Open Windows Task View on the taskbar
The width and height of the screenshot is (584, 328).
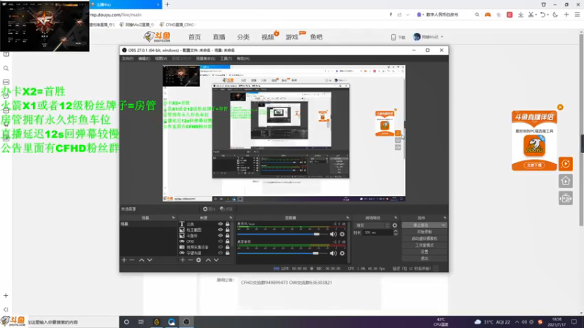[x=141, y=322]
